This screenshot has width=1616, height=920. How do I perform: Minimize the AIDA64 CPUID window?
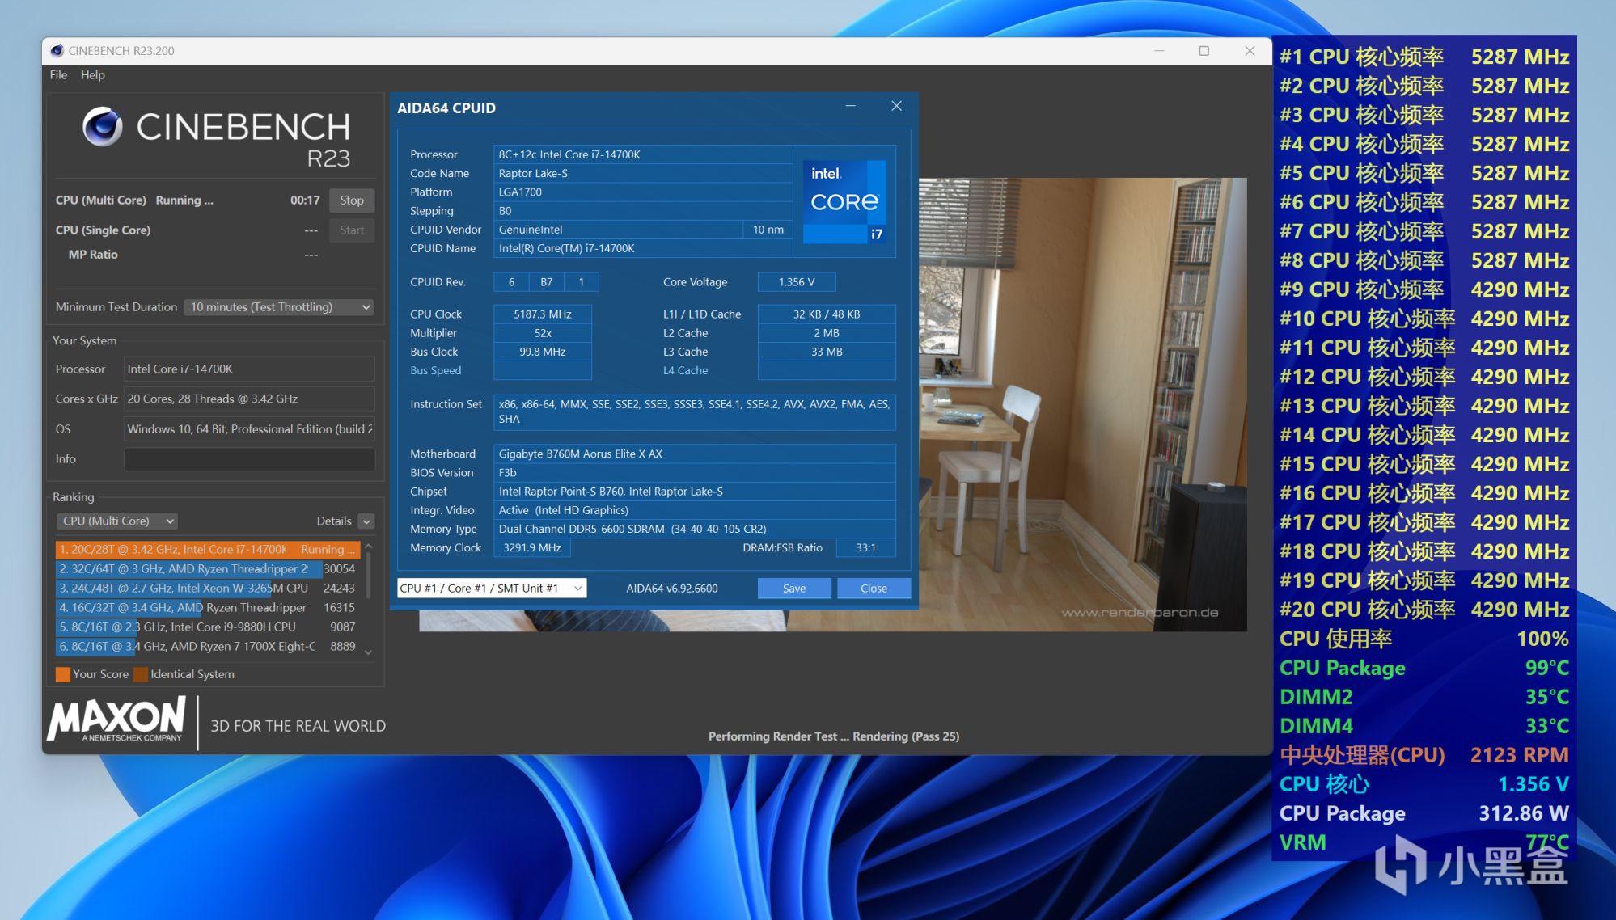coord(850,106)
